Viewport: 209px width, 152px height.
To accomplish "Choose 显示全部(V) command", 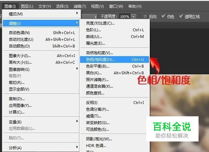I will [41, 89].
